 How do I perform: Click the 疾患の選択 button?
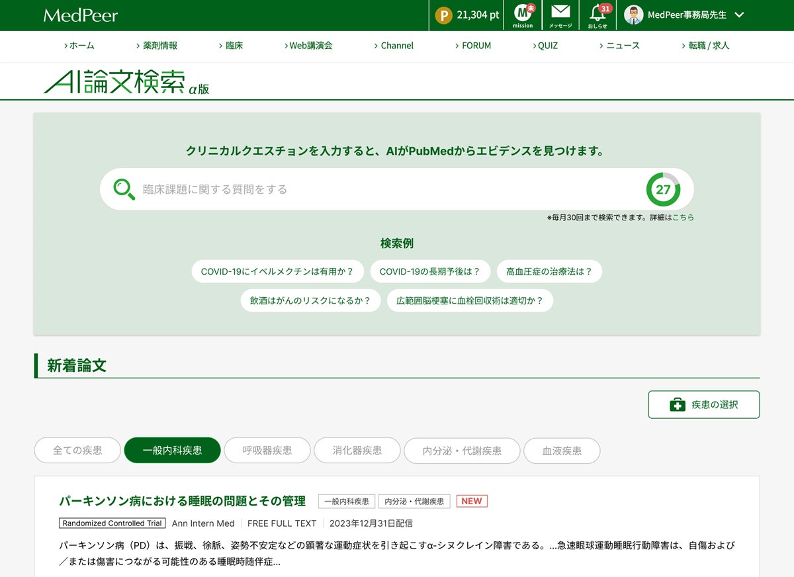(x=704, y=405)
